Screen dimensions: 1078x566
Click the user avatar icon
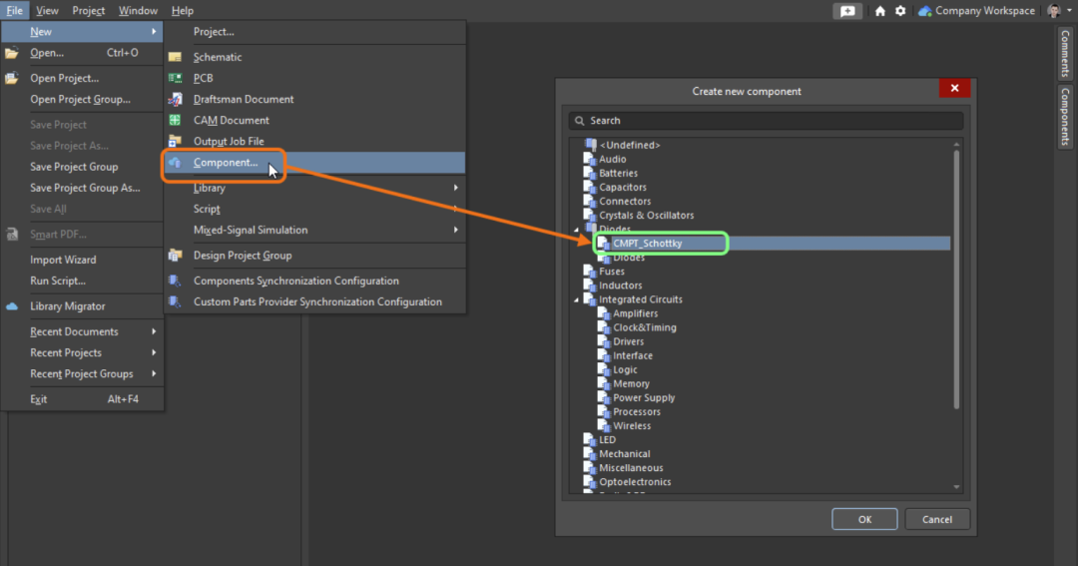tap(1053, 10)
